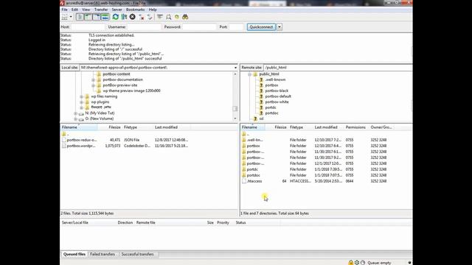Open the Site Manager icon
Image resolution: width=472 pixels, height=265 pixels.
(65, 17)
